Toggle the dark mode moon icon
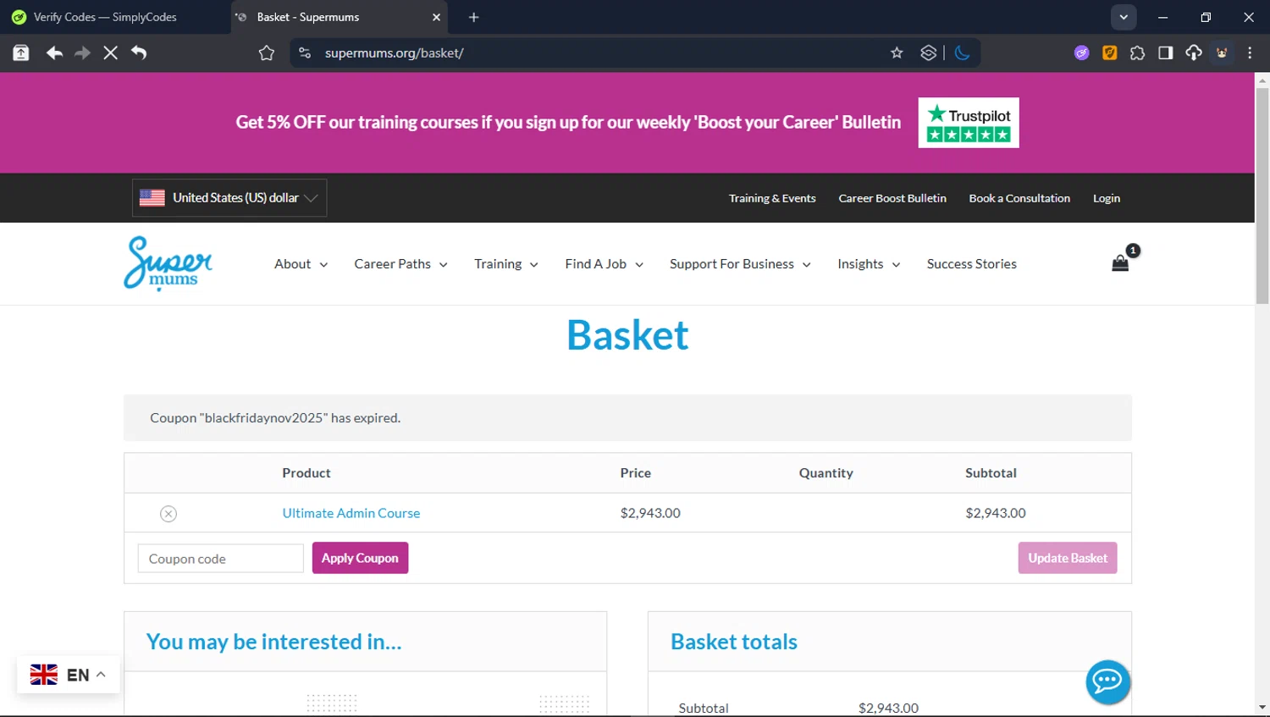Image resolution: width=1270 pixels, height=717 pixels. (x=962, y=52)
